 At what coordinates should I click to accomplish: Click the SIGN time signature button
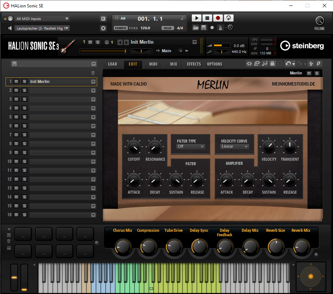167,28
